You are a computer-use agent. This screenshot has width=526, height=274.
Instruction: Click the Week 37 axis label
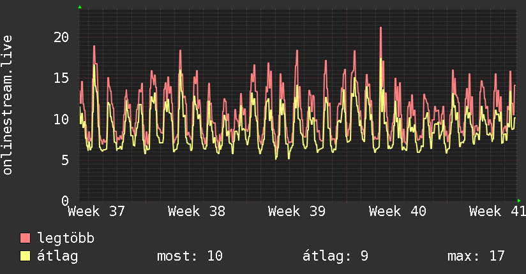point(96,212)
